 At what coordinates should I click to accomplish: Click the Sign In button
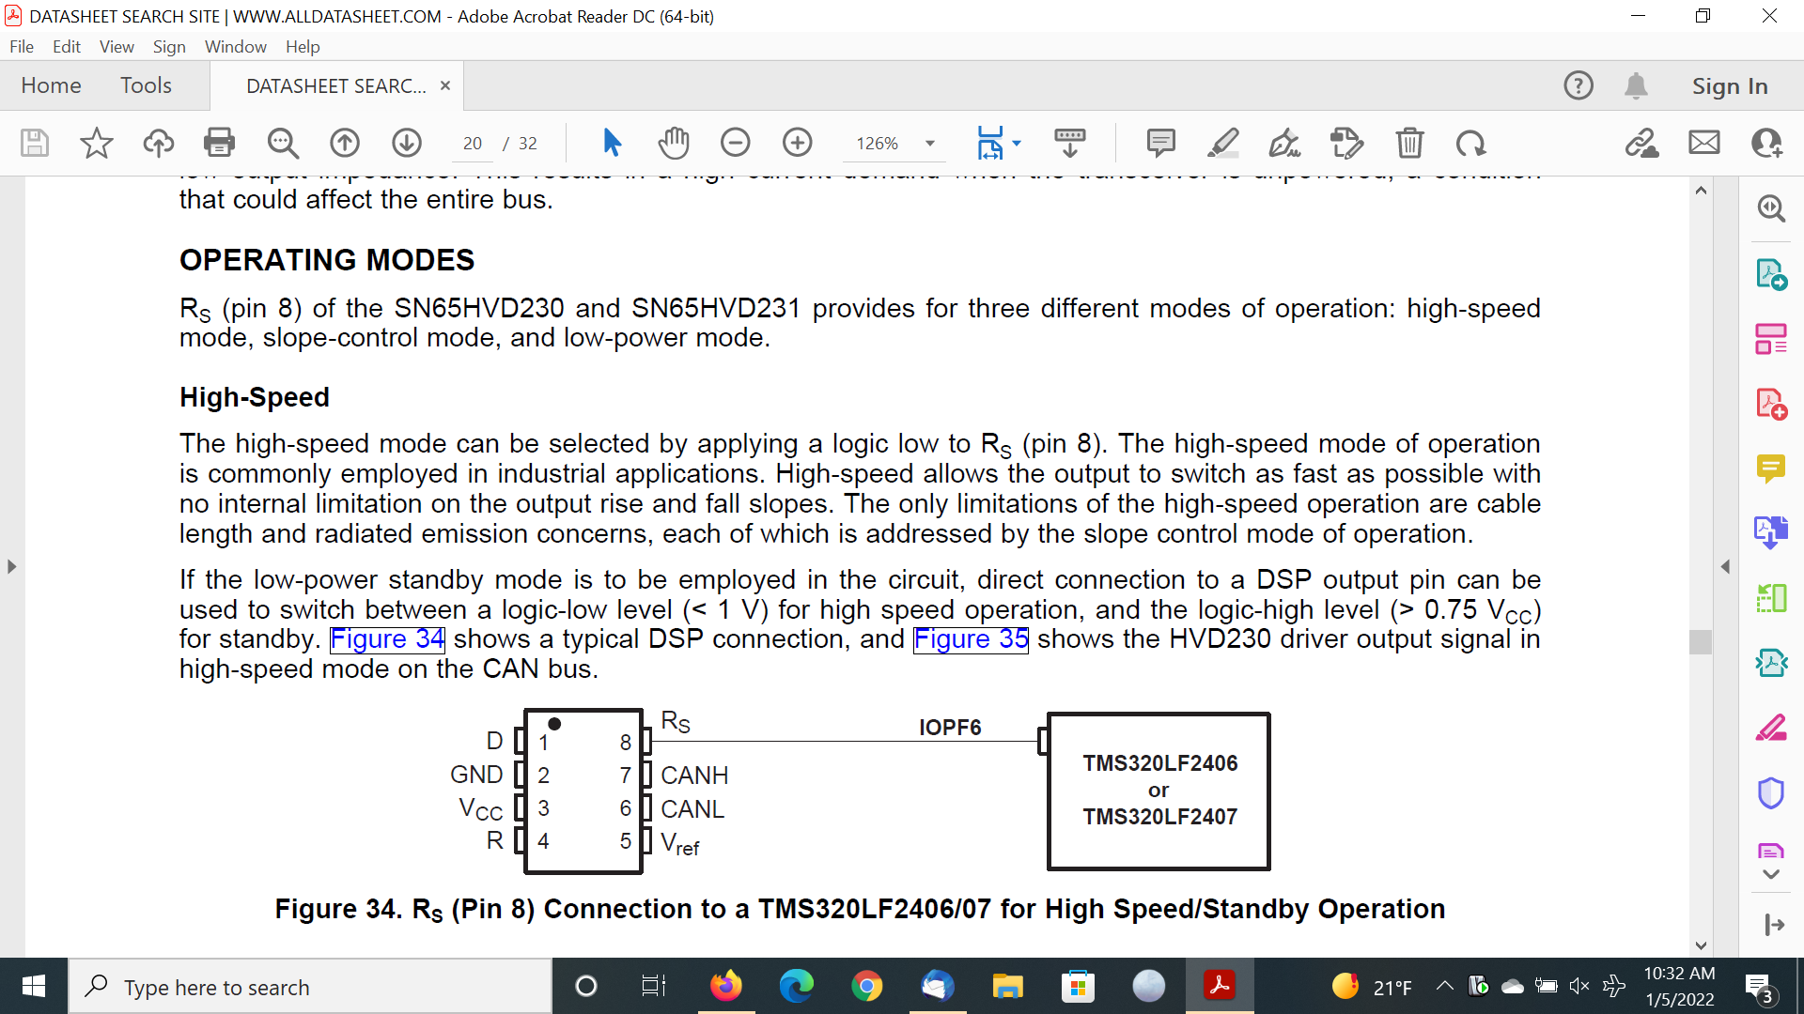(1729, 85)
